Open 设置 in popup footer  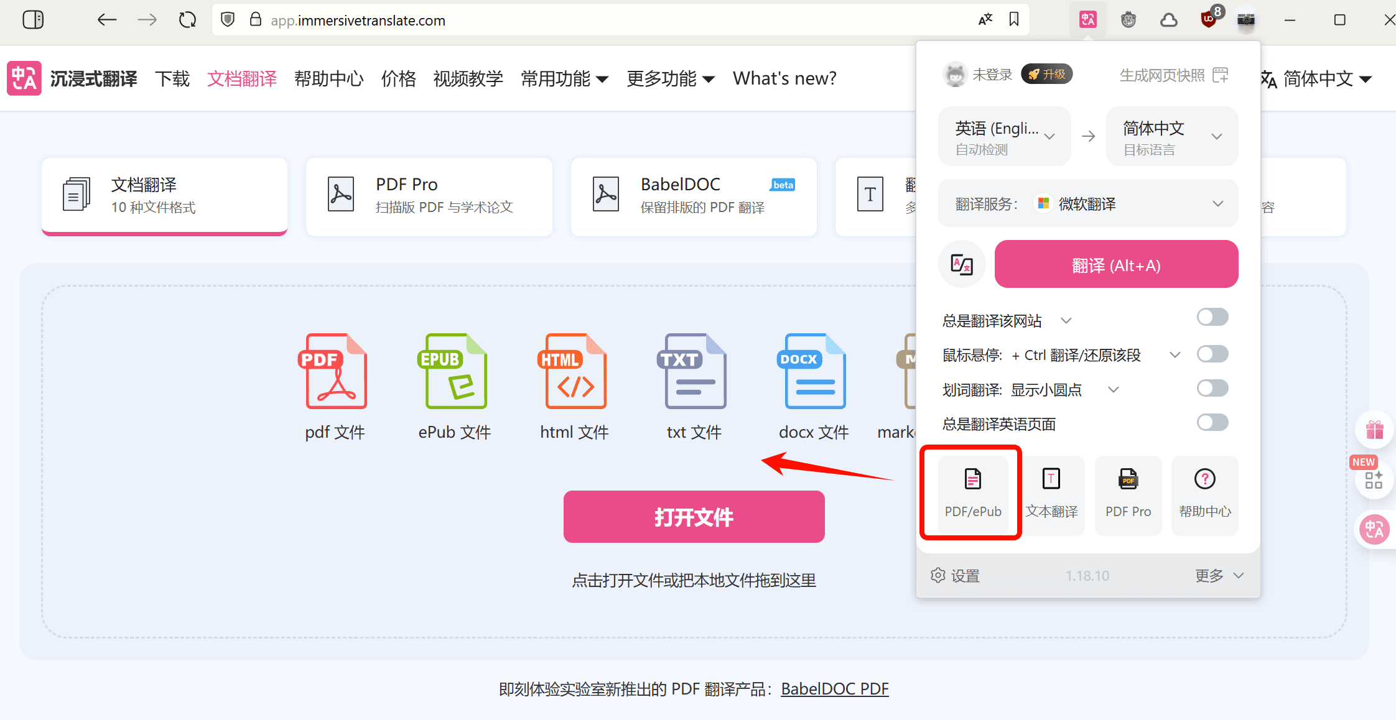[x=955, y=576]
